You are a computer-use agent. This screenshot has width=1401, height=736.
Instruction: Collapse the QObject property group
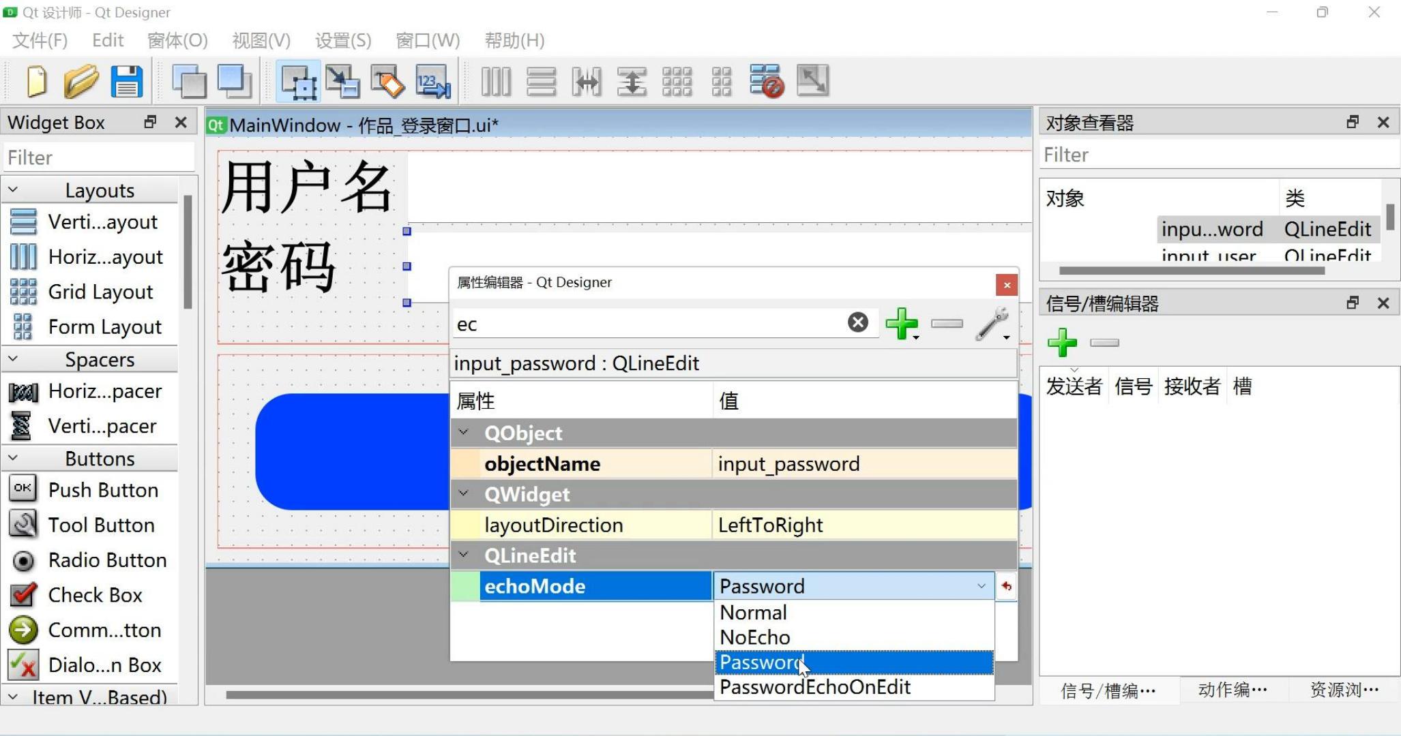click(x=464, y=433)
